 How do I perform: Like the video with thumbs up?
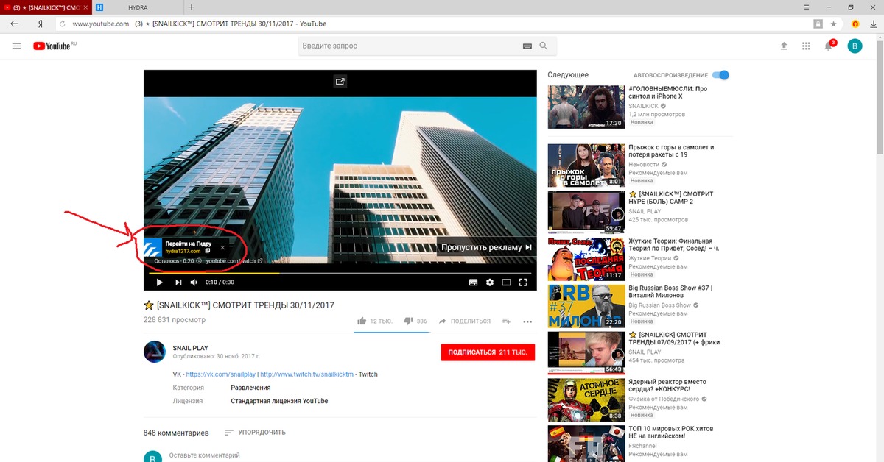coord(362,321)
